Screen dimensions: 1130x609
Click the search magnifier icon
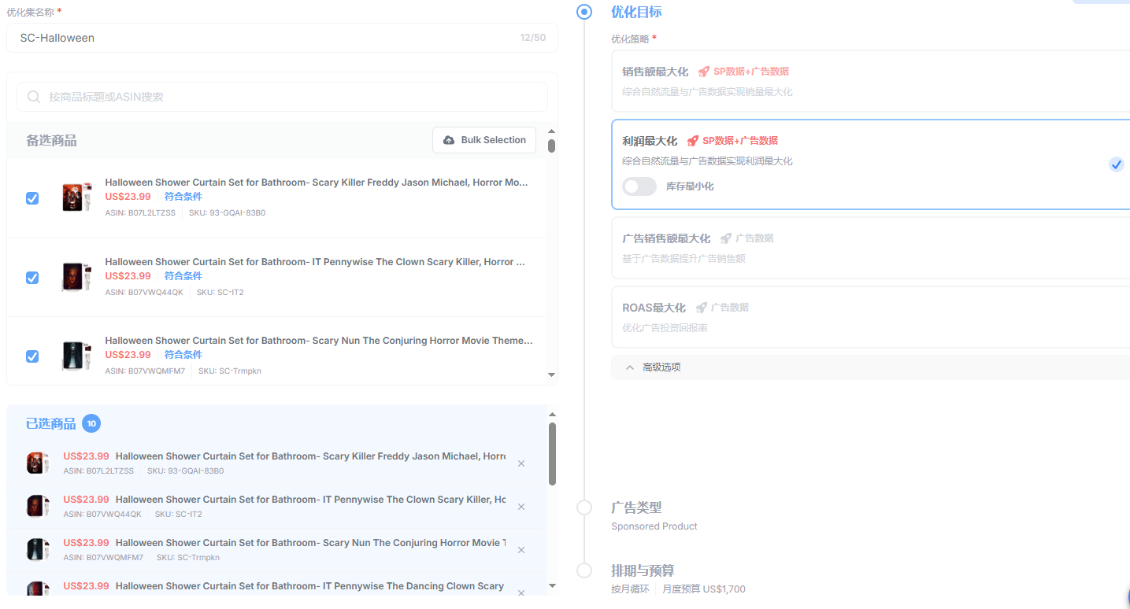point(34,97)
